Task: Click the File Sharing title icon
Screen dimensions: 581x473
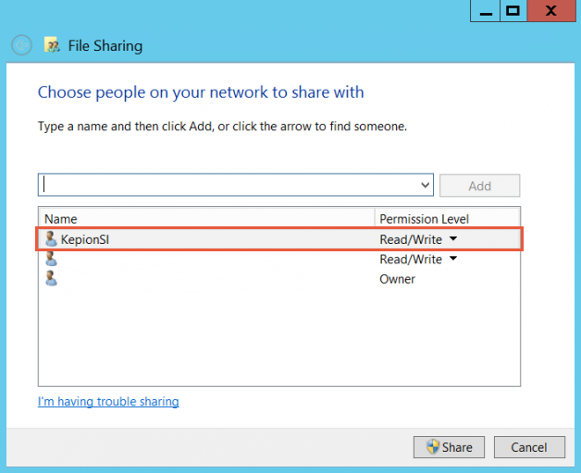Action: (52, 45)
